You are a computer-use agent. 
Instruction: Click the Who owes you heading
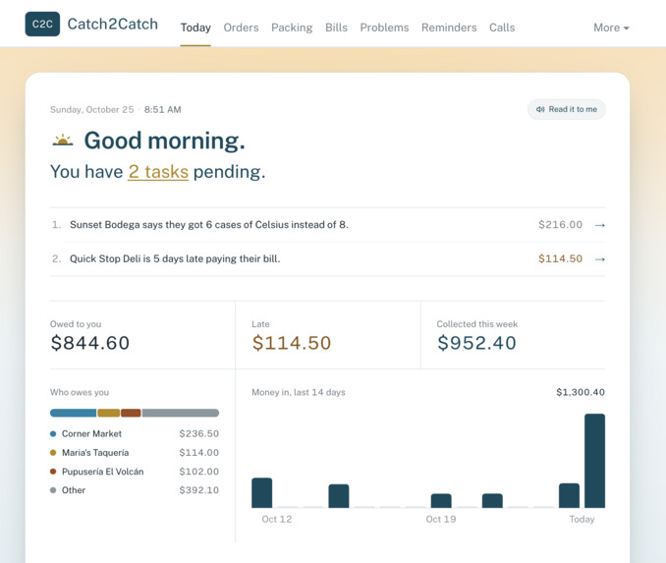[x=80, y=392]
